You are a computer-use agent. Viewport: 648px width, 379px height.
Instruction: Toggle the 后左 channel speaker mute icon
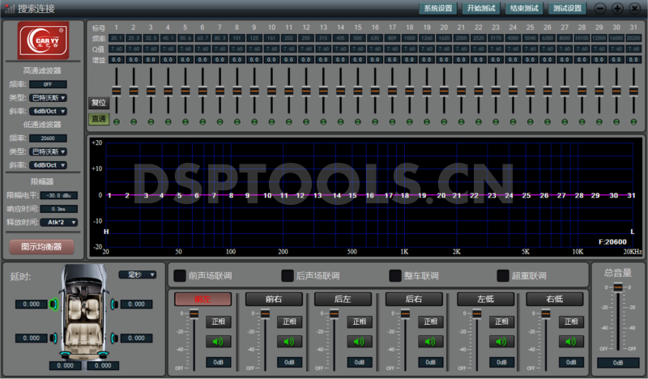tap(356, 341)
